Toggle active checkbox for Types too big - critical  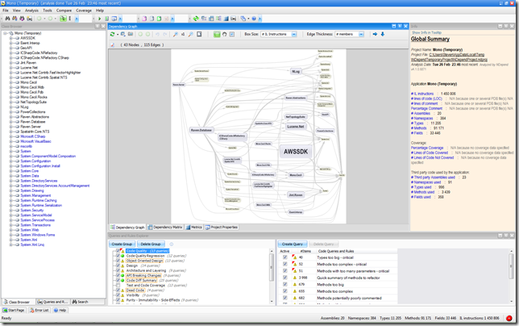[284, 257]
